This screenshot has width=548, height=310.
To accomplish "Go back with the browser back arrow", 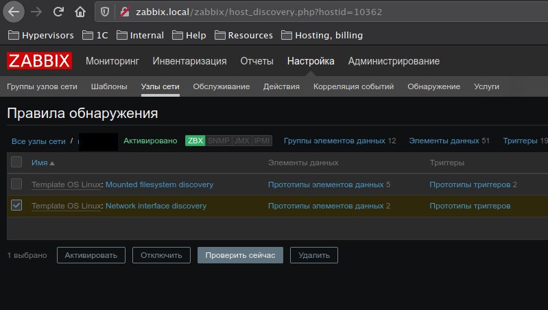I will tap(14, 12).
